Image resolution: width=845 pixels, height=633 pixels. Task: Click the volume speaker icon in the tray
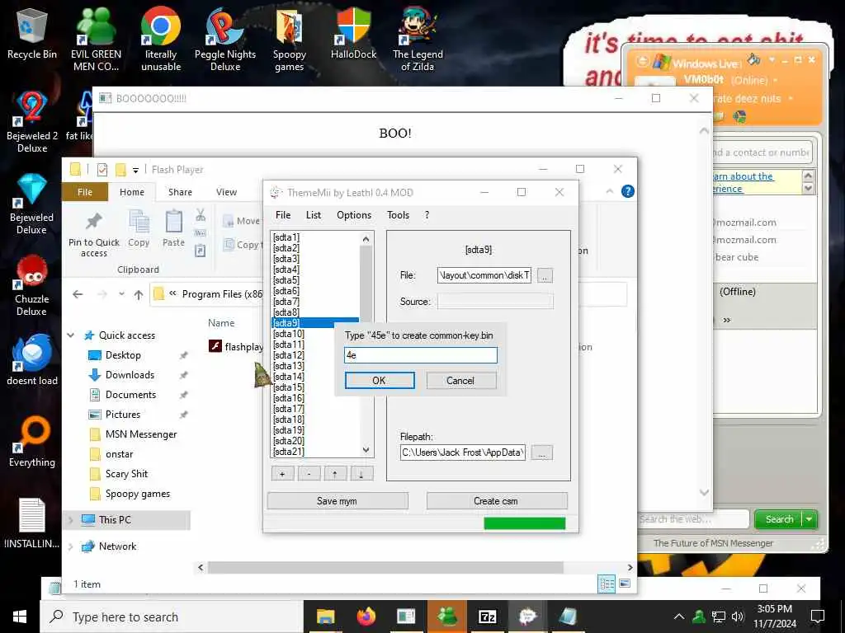[x=738, y=617]
